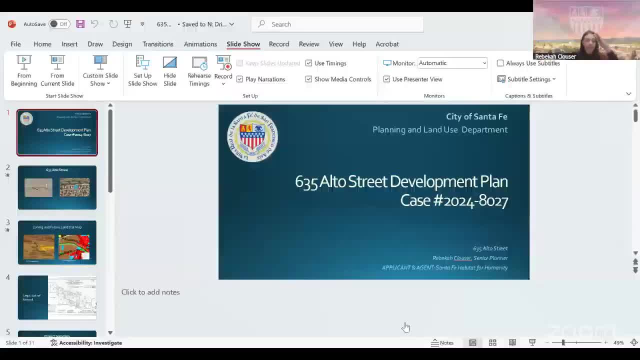This screenshot has width=640, height=360.
Task: Toggle the AutoSave switch
Action: (59, 24)
